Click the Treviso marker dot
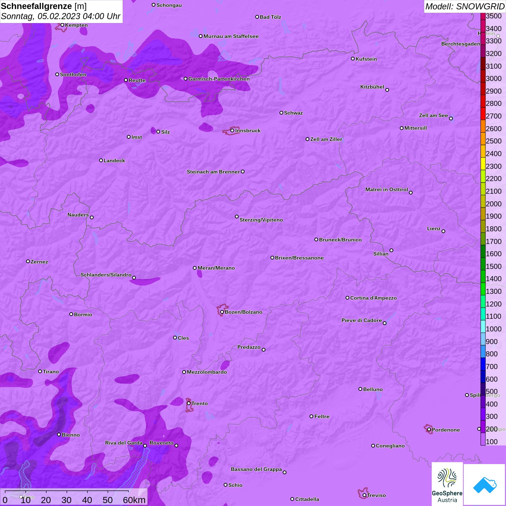The image size is (506, 506). [x=364, y=495]
